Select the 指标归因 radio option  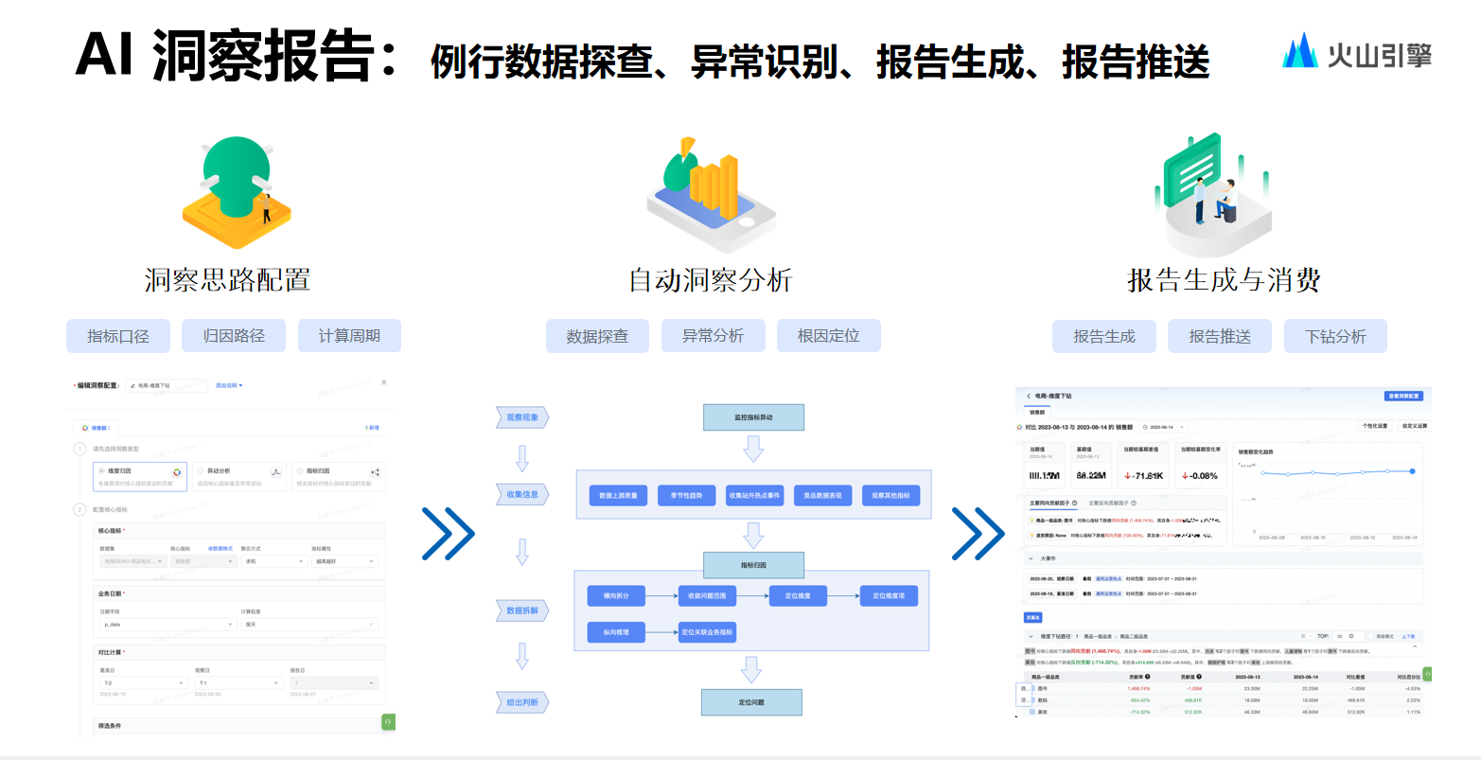(300, 471)
